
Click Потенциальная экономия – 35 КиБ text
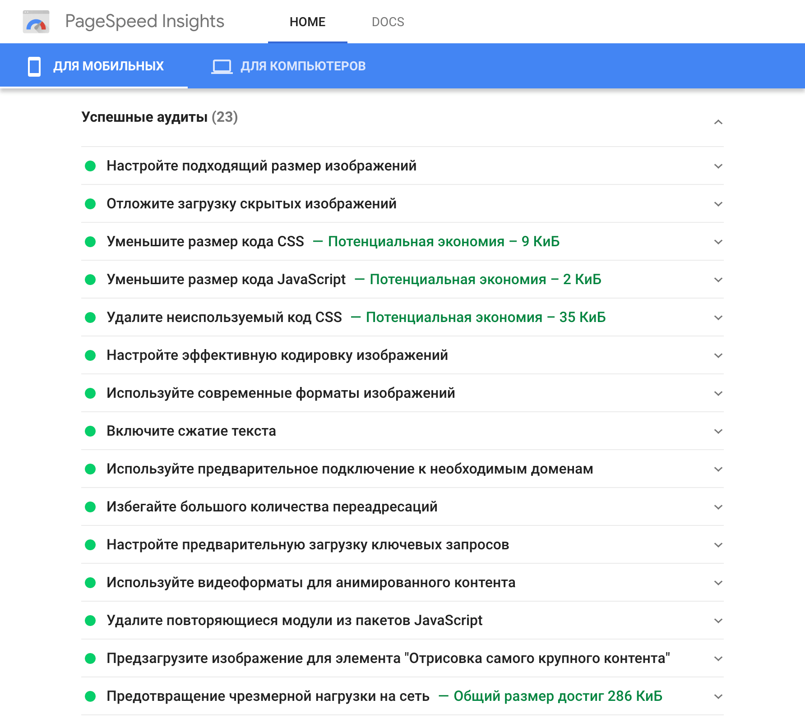click(486, 318)
